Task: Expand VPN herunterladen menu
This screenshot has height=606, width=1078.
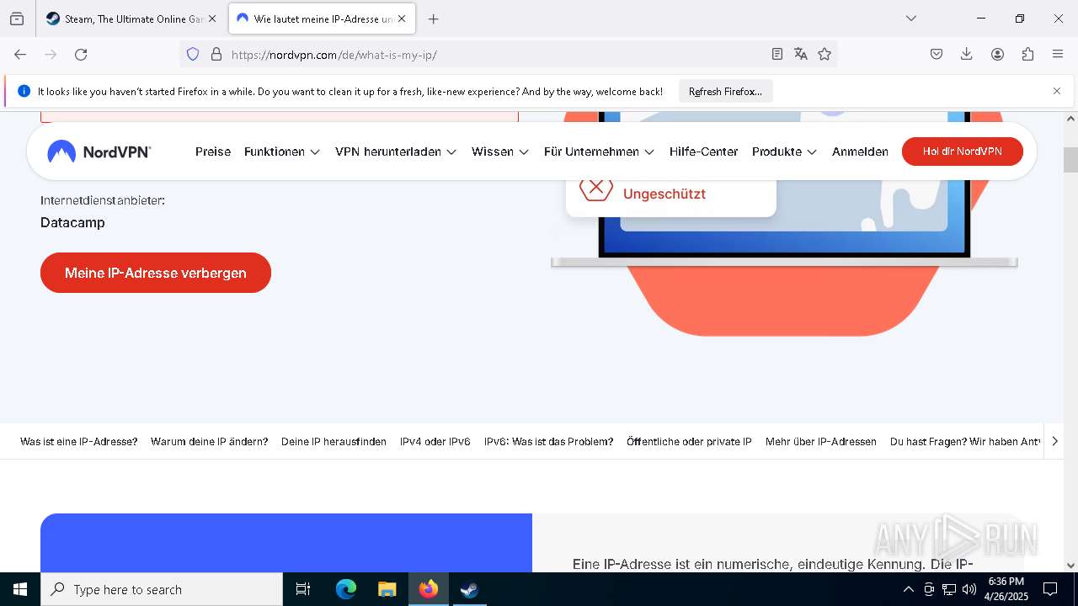Action: pyautogui.click(x=396, y=151)
